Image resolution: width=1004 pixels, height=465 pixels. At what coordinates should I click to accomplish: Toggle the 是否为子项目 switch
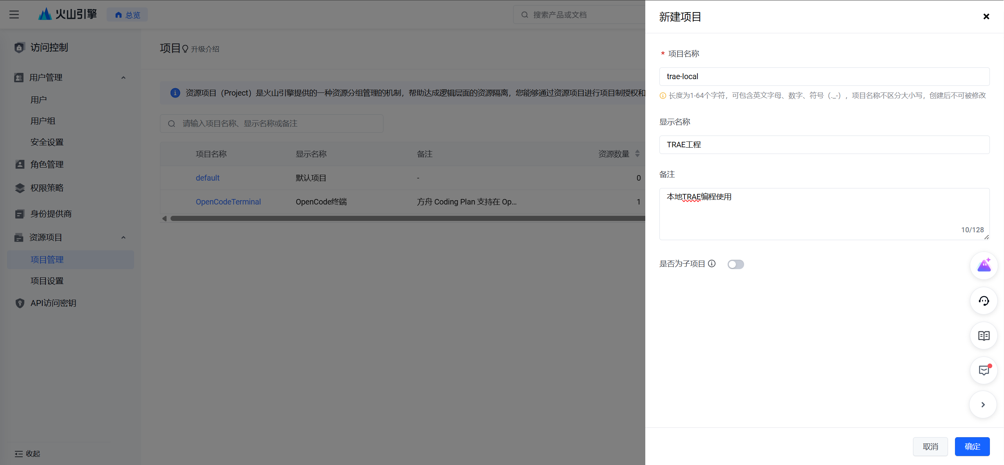pos(735,264)
